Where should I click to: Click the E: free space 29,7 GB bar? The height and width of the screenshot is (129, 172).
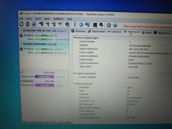(x=45, y=85)
